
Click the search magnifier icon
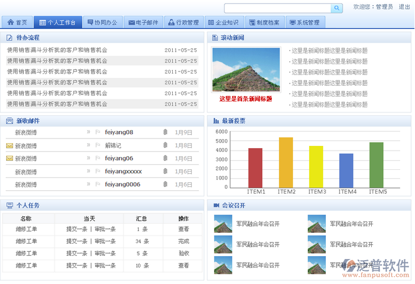click(x=337, y=8)
